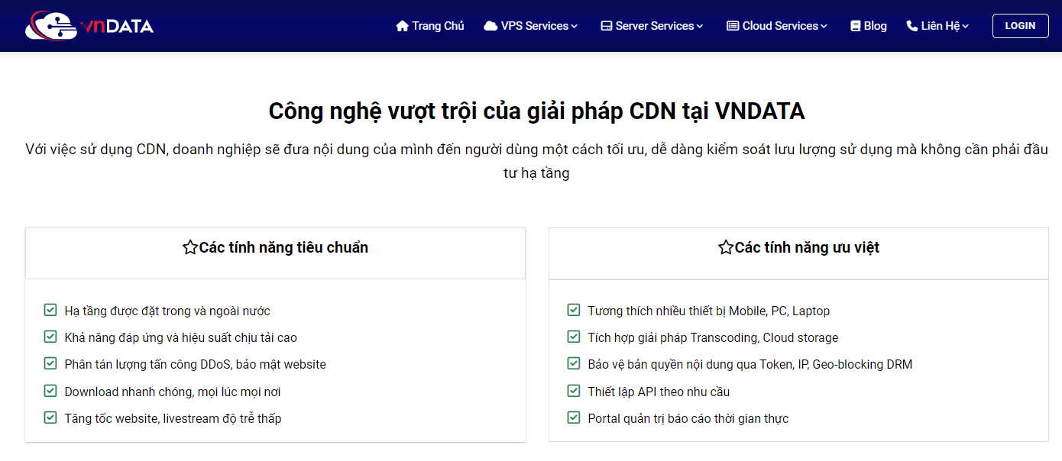Click check icon for Hạ tầng được đặt trong và ngoài nước
This screenshot has height=461, width=1062.
(50, 310)
